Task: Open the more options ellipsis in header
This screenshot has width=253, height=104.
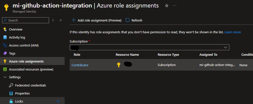Action: [x=175, y=5]
